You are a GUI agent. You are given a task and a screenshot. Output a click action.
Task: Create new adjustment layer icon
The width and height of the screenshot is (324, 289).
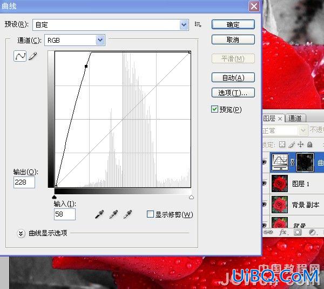(x=312, y=232)
